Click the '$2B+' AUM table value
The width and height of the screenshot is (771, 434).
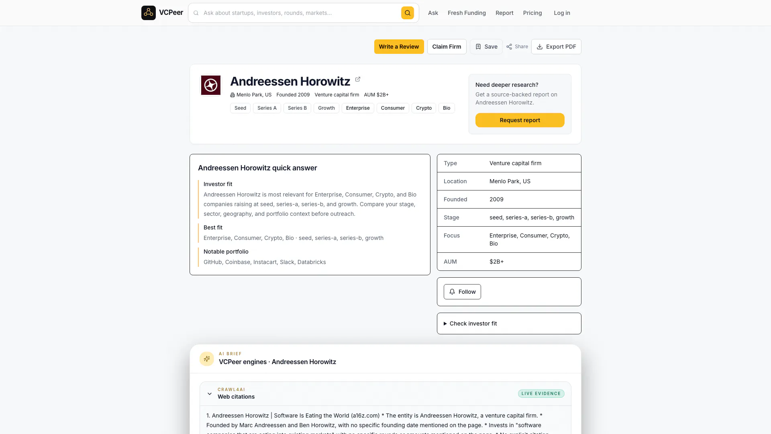tap(496, 262)
